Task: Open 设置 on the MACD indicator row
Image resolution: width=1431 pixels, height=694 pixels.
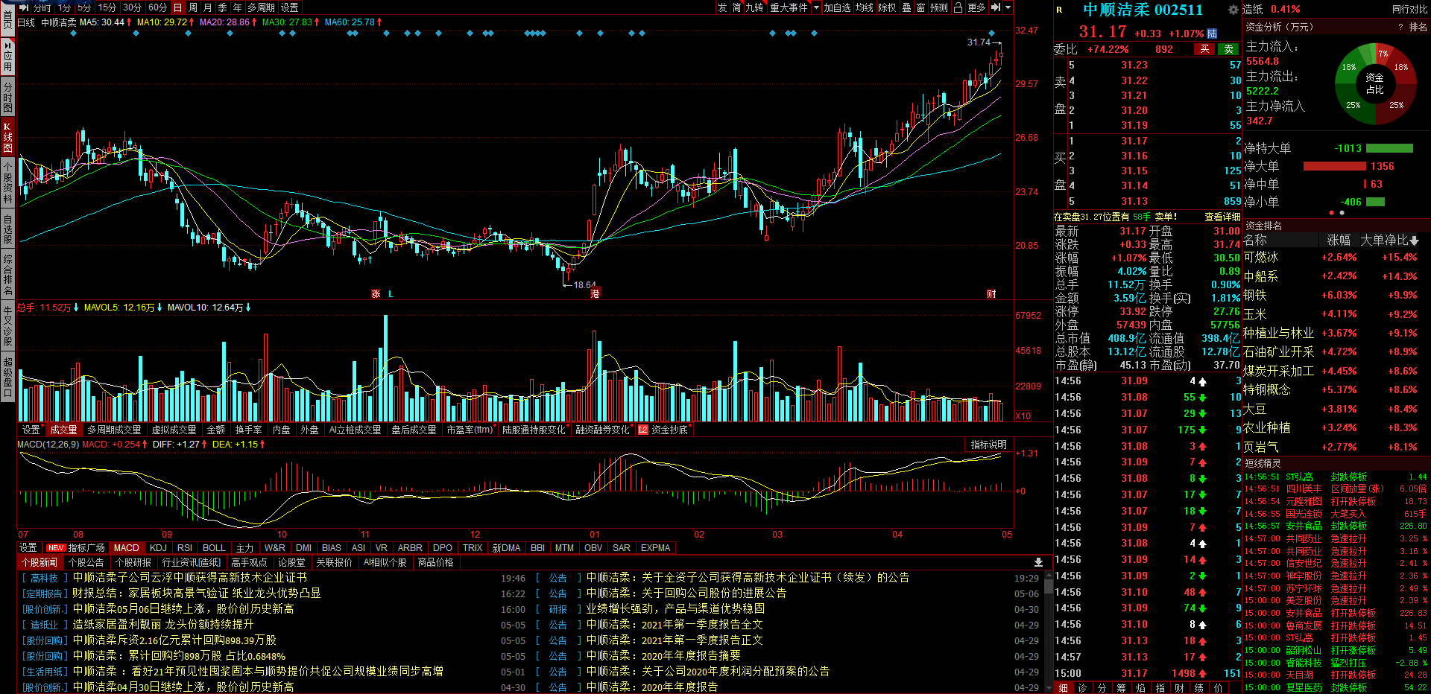Action: (28, 547)
